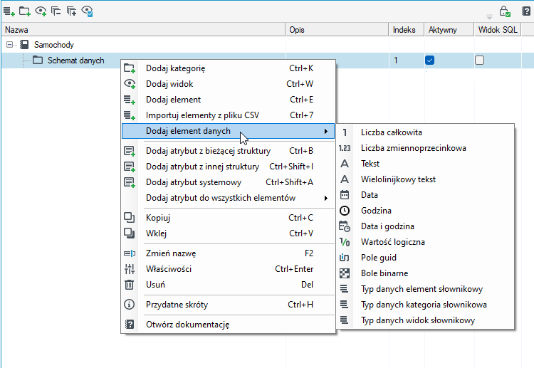Click icon beside Dodaj atrybut systemowy

pos(130,182)
